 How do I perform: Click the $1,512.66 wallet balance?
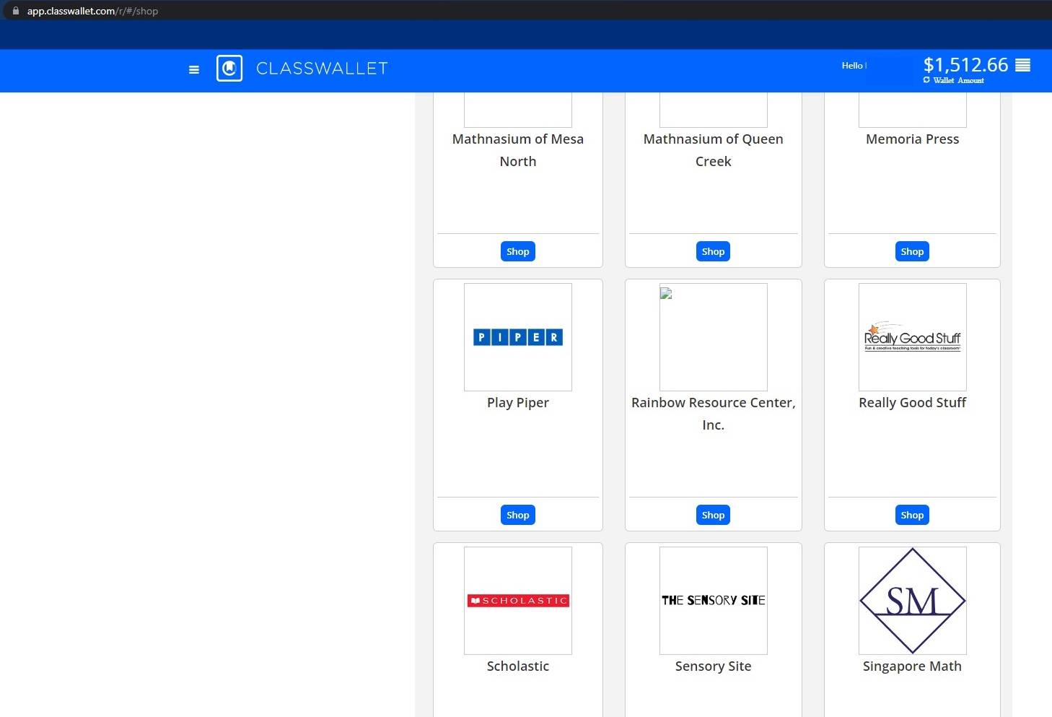(x=965, y=65)
